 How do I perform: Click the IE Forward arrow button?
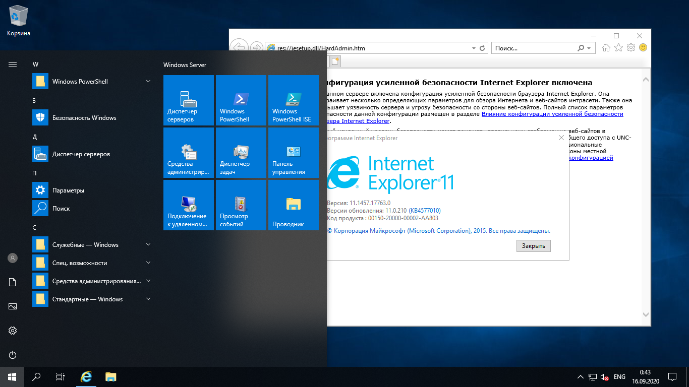coord(257,48)
